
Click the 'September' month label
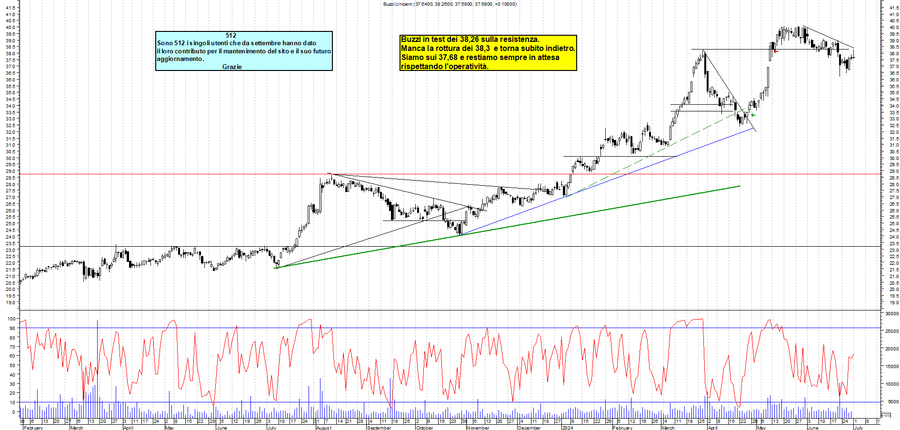(x=379, y=428)
